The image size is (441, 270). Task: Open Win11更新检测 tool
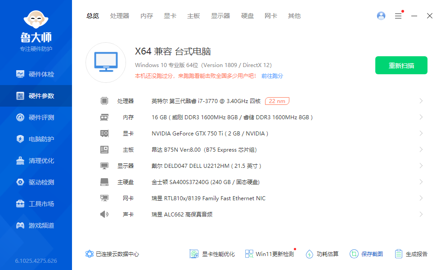coord(270,254)
